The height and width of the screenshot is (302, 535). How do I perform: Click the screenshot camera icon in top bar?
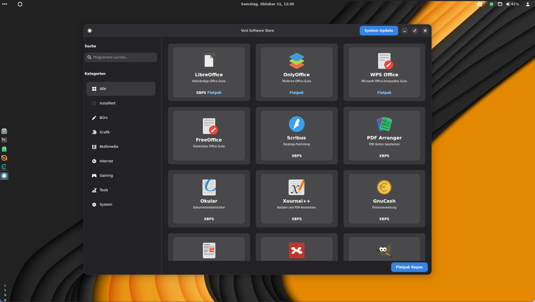pyautogui.click(x=479, y=4)
